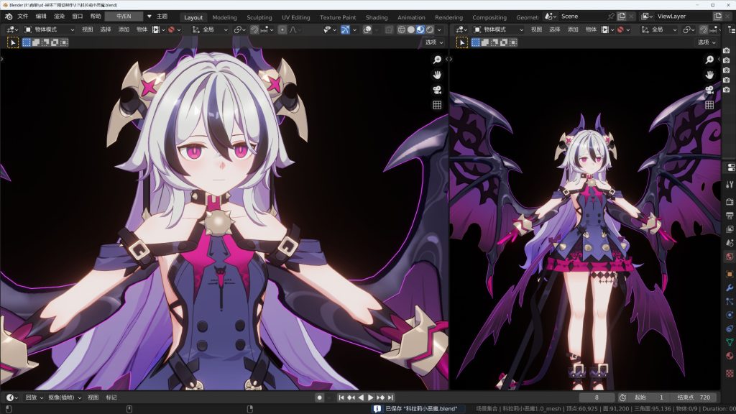Open the 物体模式 mode dropdown in left viewport
Viewport: 736px width, 414px height.
tap(48, 29)
